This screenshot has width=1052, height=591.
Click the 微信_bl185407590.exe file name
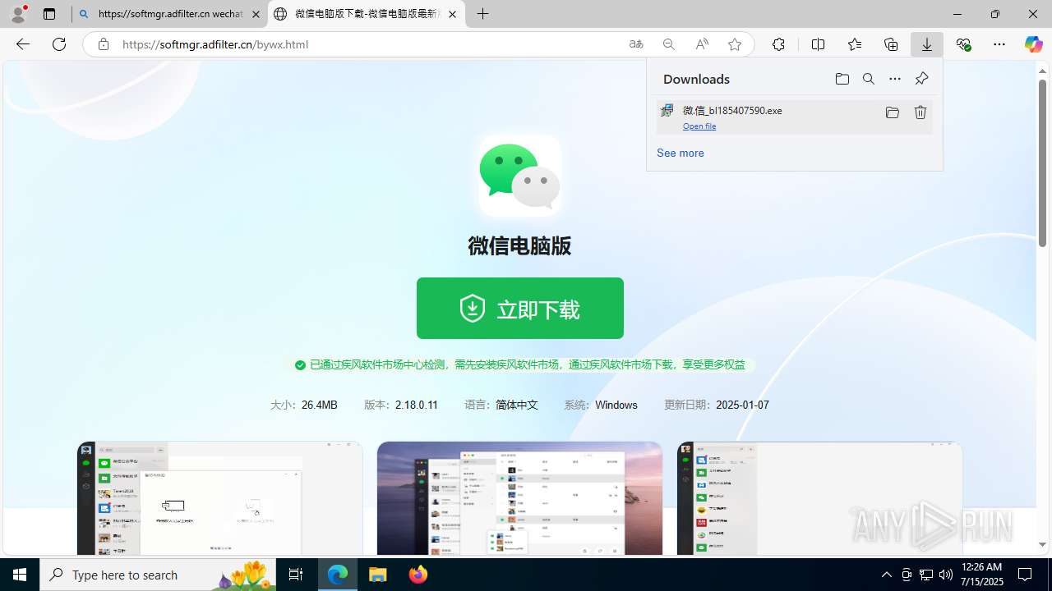coord(732,110)
